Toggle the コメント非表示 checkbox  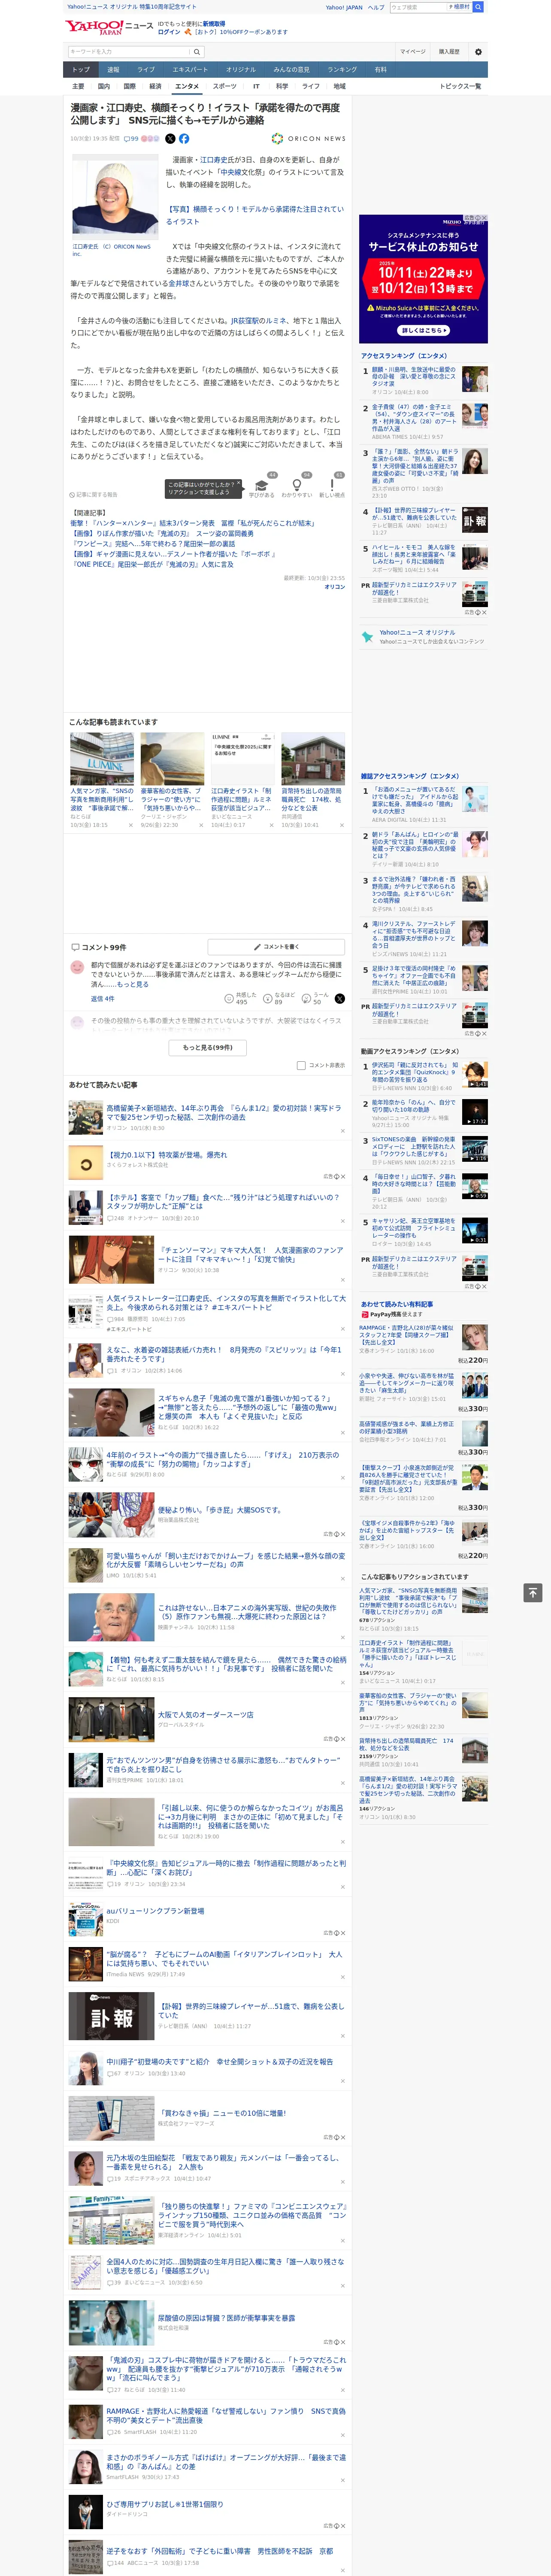tap(300, 1065)
